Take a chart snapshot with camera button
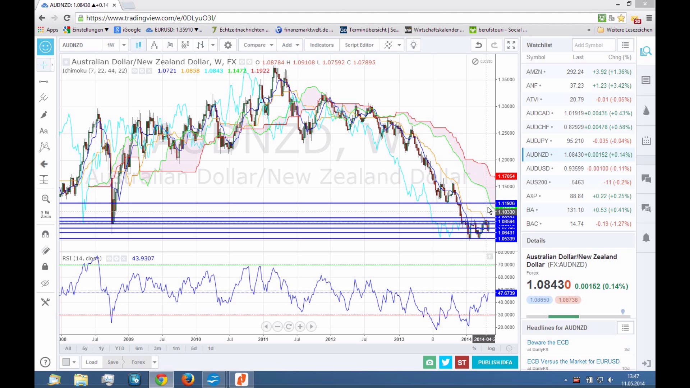This screenshot has width=690, height=388. tap(429, 362)
